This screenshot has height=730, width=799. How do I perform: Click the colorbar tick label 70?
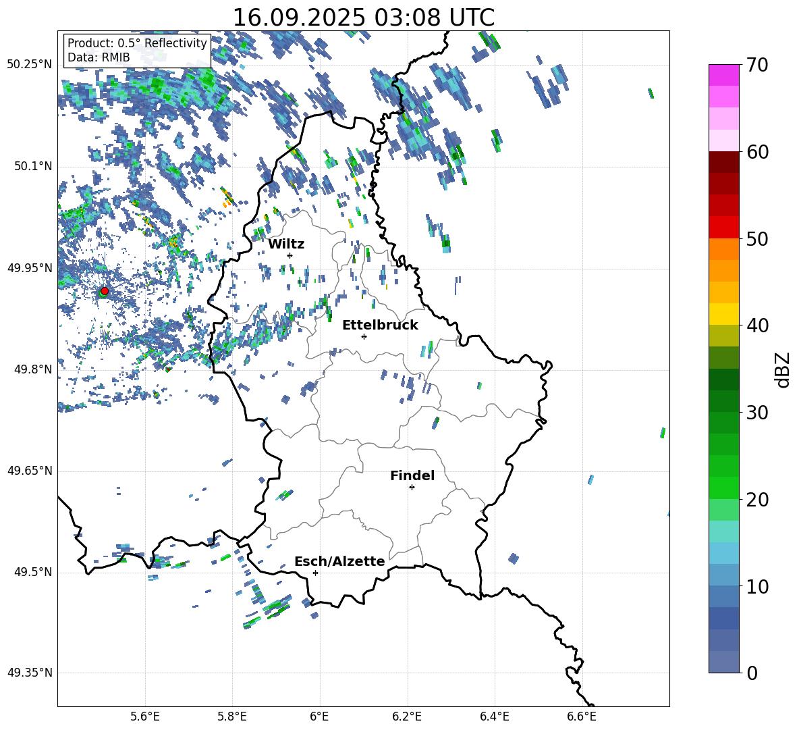(756, 65)
